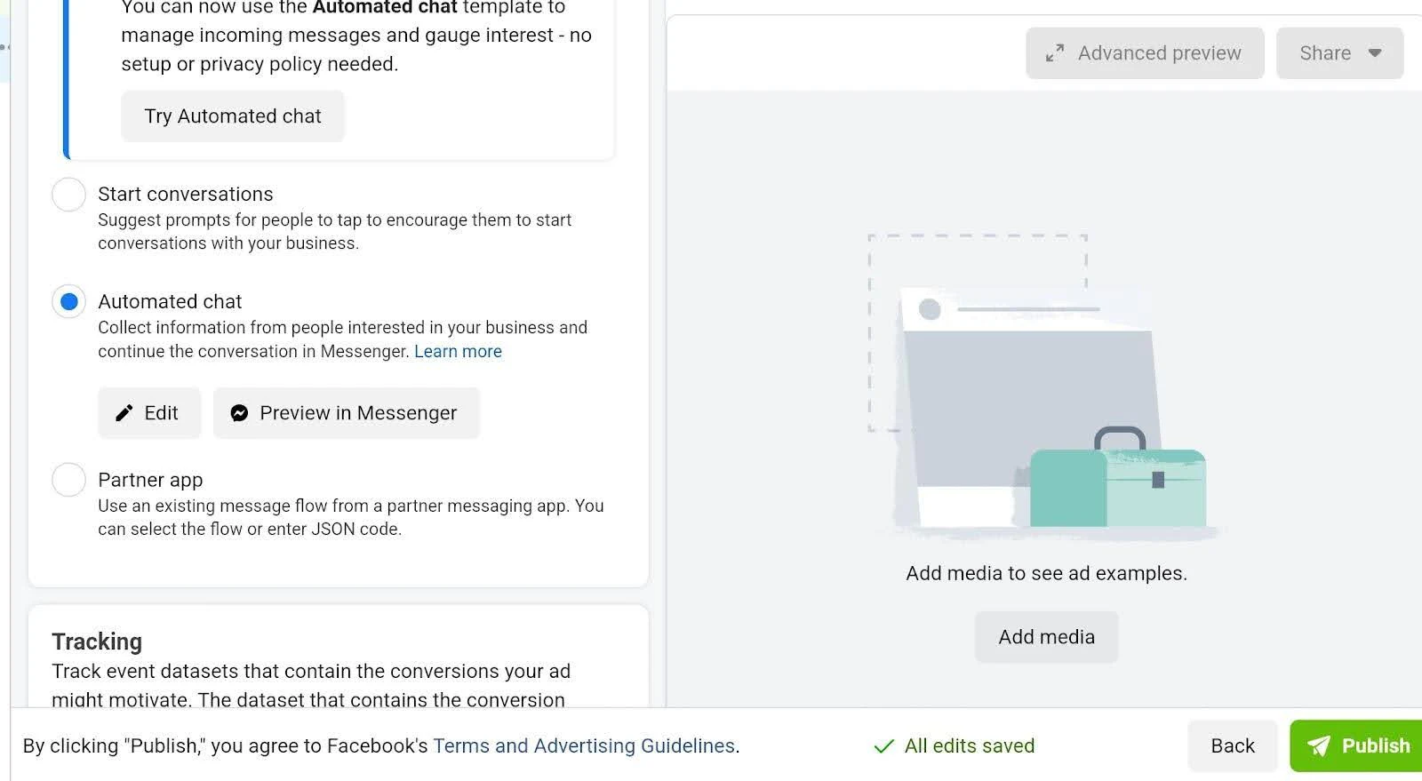Open the Learn more link
Viewport: 1422px width, 781px height.
point(458,351)
